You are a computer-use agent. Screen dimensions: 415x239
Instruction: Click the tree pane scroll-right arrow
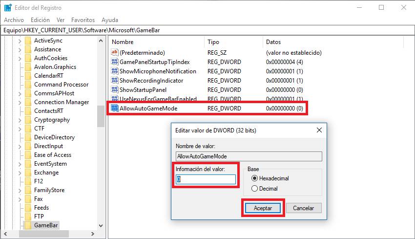point(93,234)
